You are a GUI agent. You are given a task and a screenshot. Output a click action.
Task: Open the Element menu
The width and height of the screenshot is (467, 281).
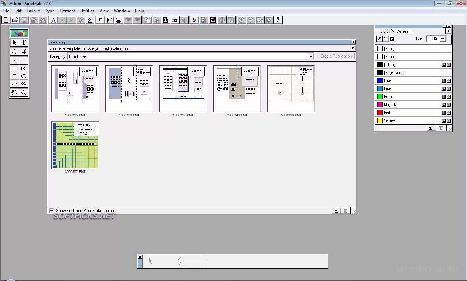tap(67, 11)
